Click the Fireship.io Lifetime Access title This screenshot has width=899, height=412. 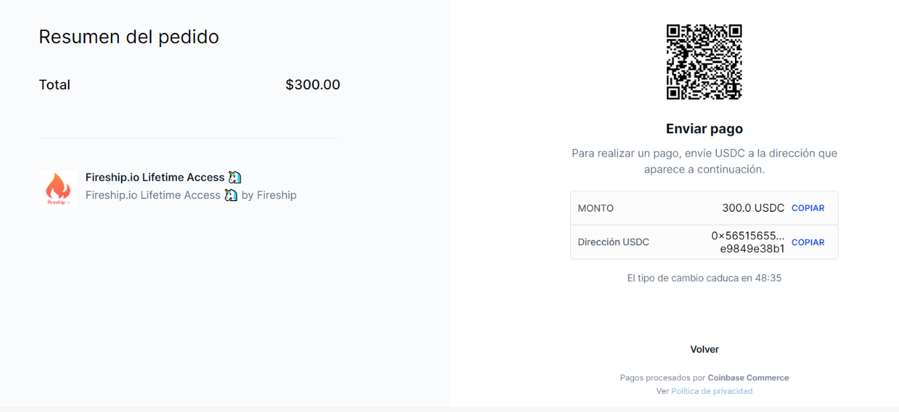154,176
